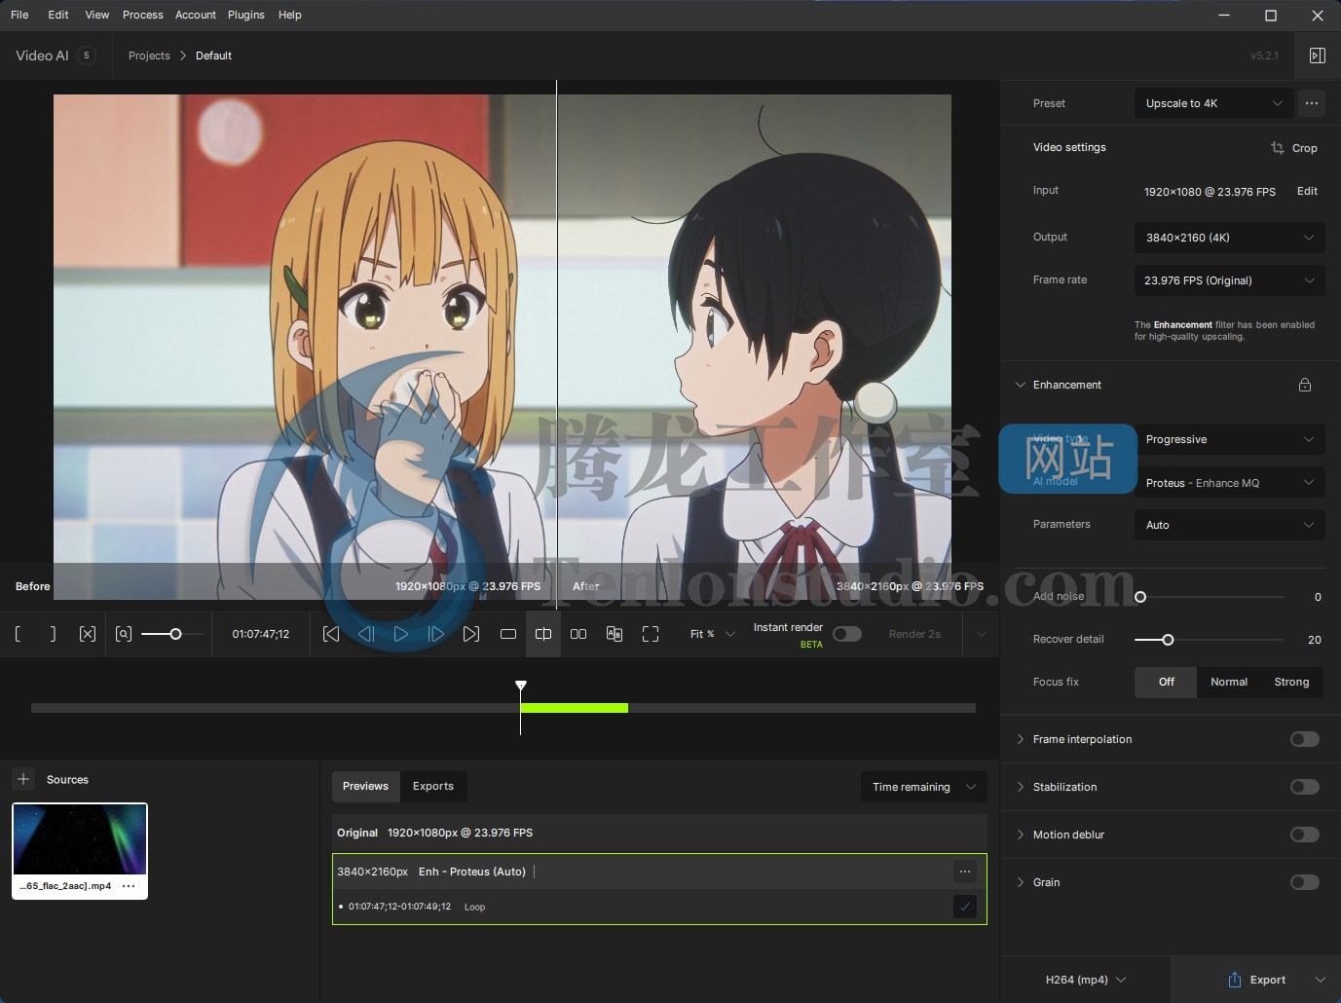
Task: Open the Plugins menu
Action: (246, 15)
